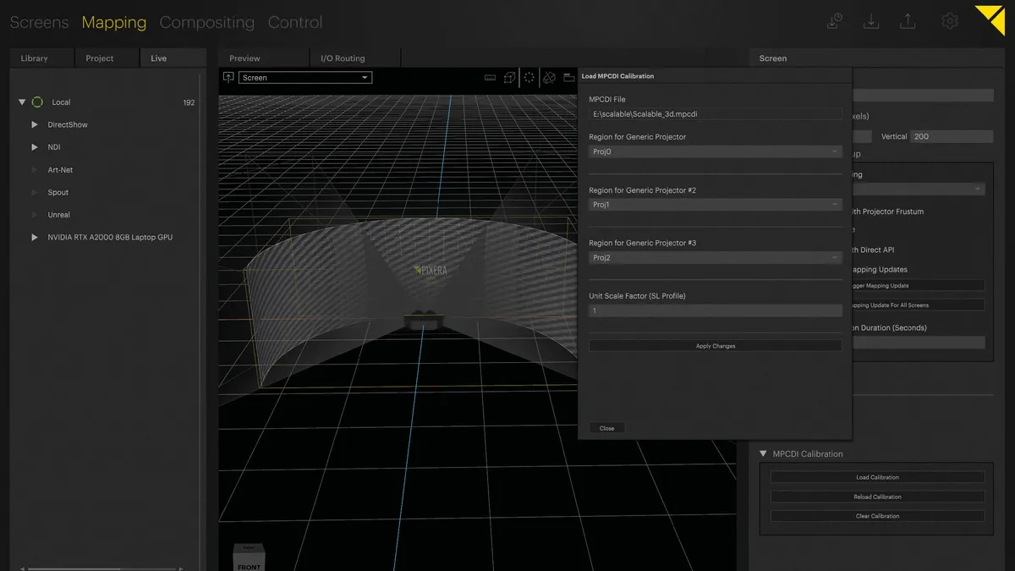This screenshot has height=571, width=1015.
Task: Click Mapping Update For All Screens button
Action: click(918, 305)
